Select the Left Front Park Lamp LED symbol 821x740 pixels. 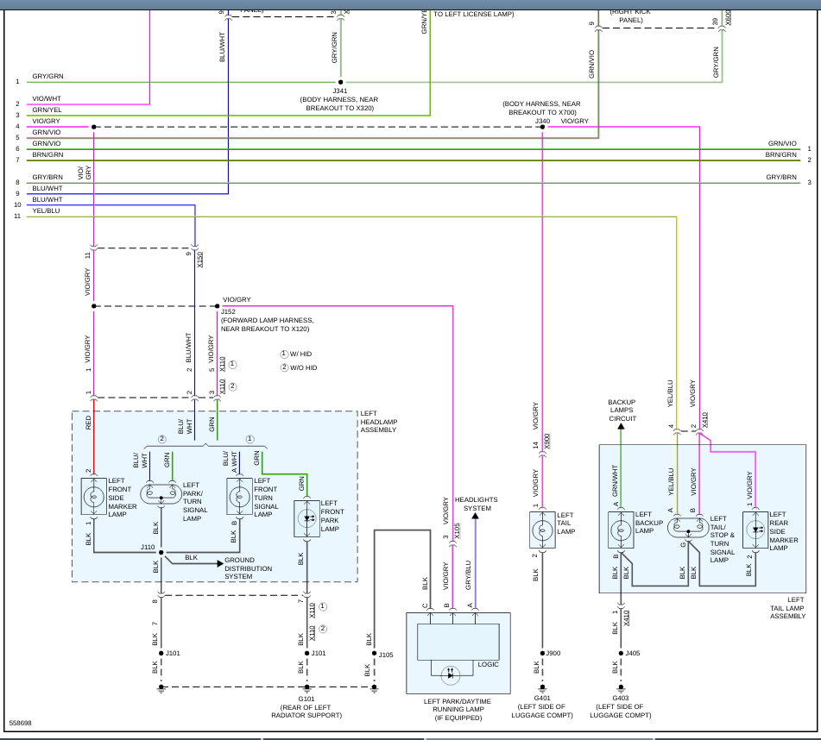point(306,519)
